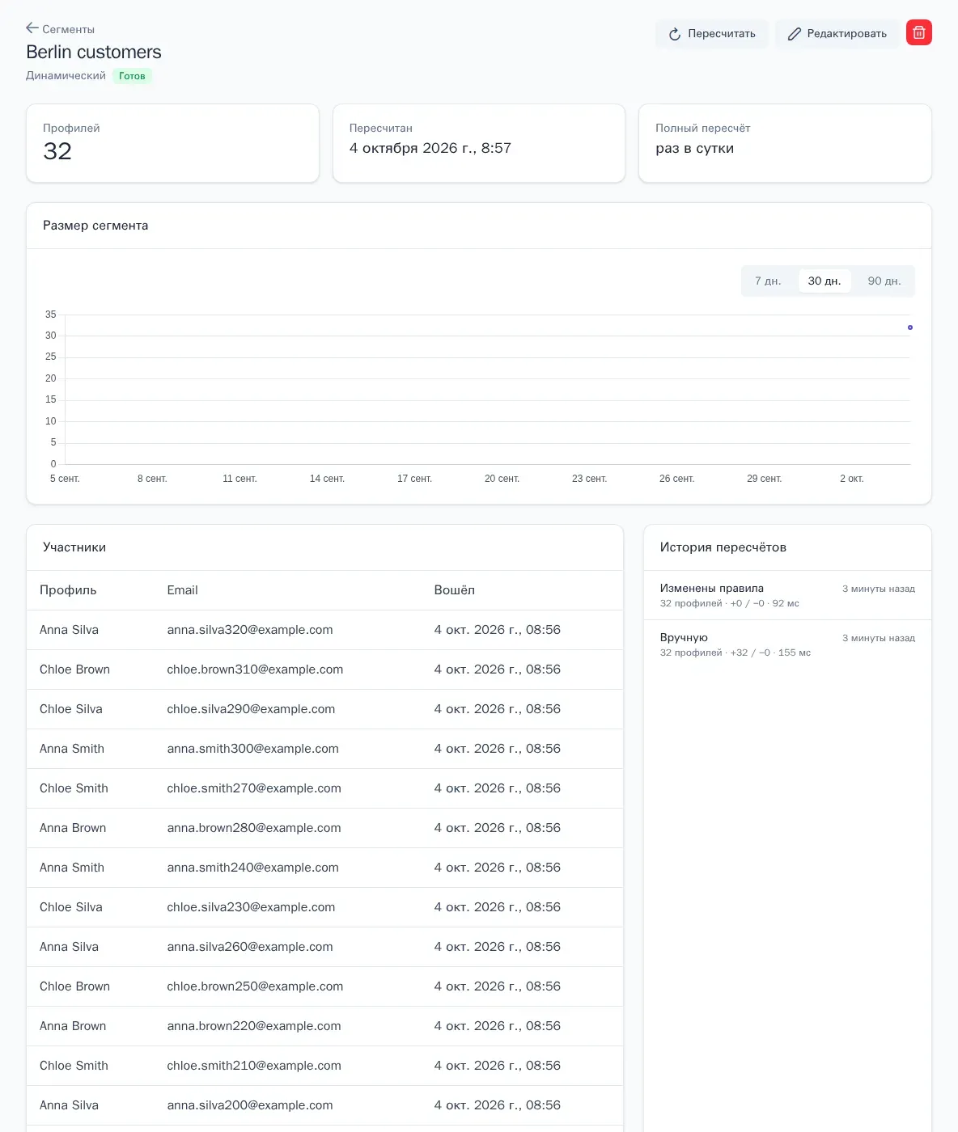Click the Изменены правила history entry
This screenshot has width=958, height=1132.
click(787, 595)
